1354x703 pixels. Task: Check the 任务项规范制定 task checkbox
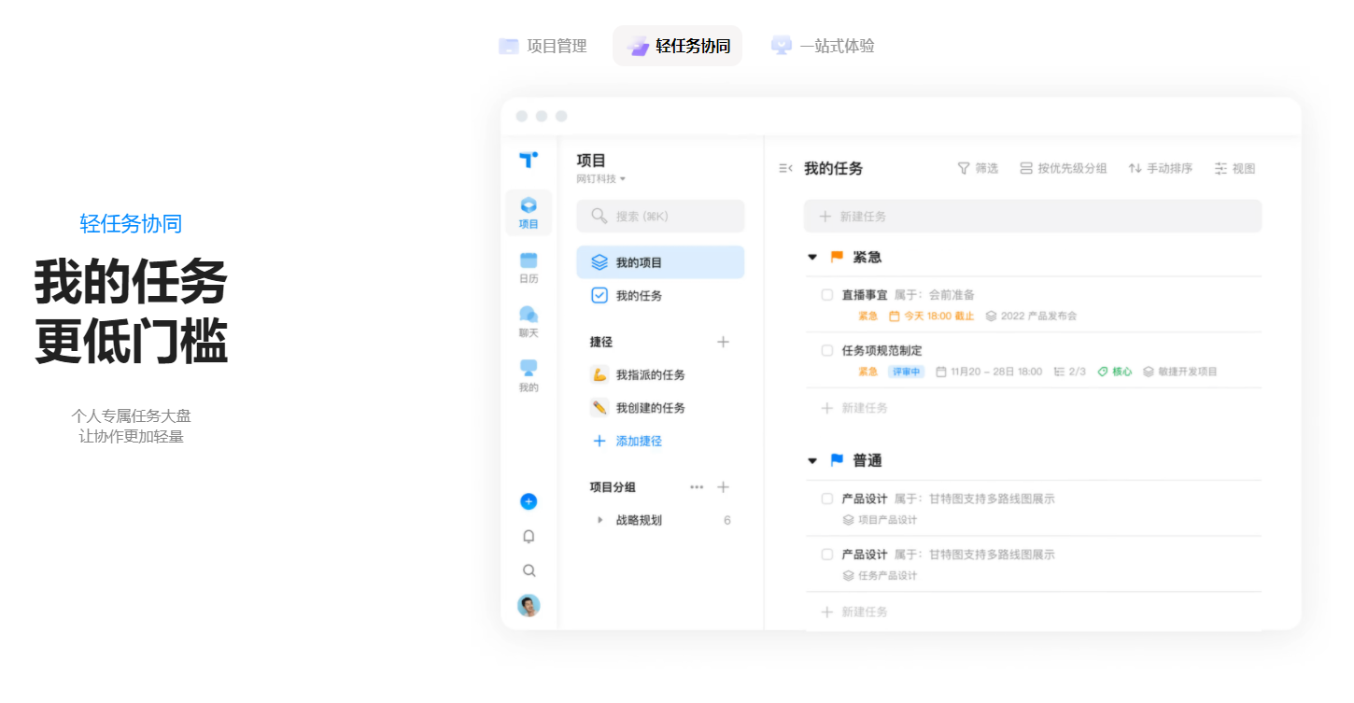(827, 350)
